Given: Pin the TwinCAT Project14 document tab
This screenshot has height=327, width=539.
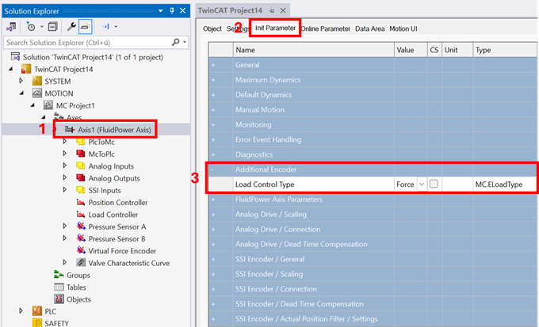Looking at the screenshot, I should point(272,11).
